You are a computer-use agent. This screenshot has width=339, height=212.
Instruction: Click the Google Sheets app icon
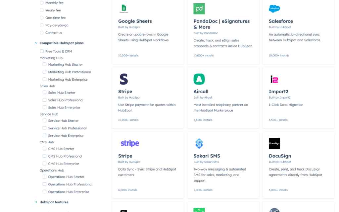point(123,9)
